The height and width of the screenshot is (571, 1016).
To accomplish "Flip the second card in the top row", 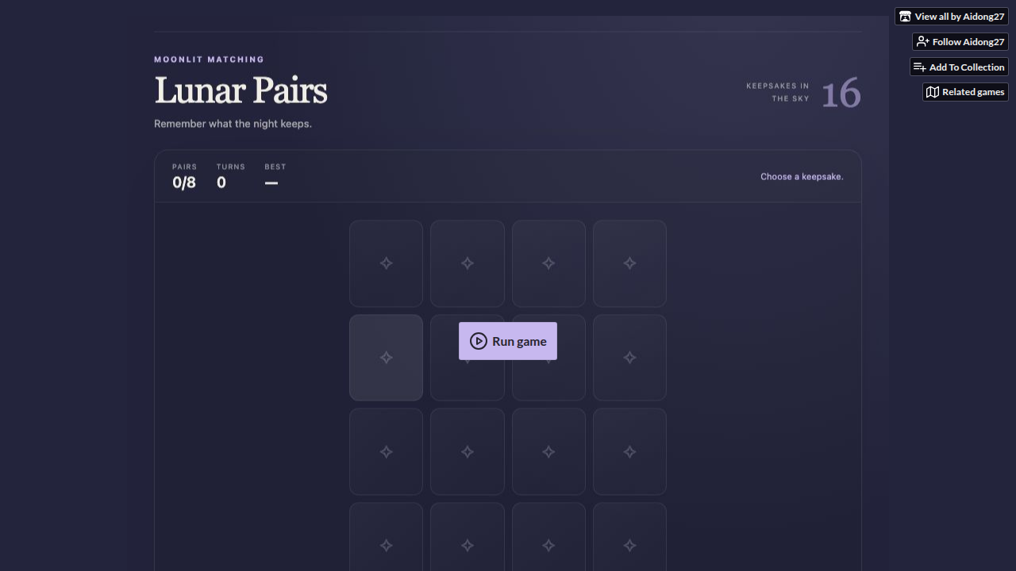I will point(468,263).
